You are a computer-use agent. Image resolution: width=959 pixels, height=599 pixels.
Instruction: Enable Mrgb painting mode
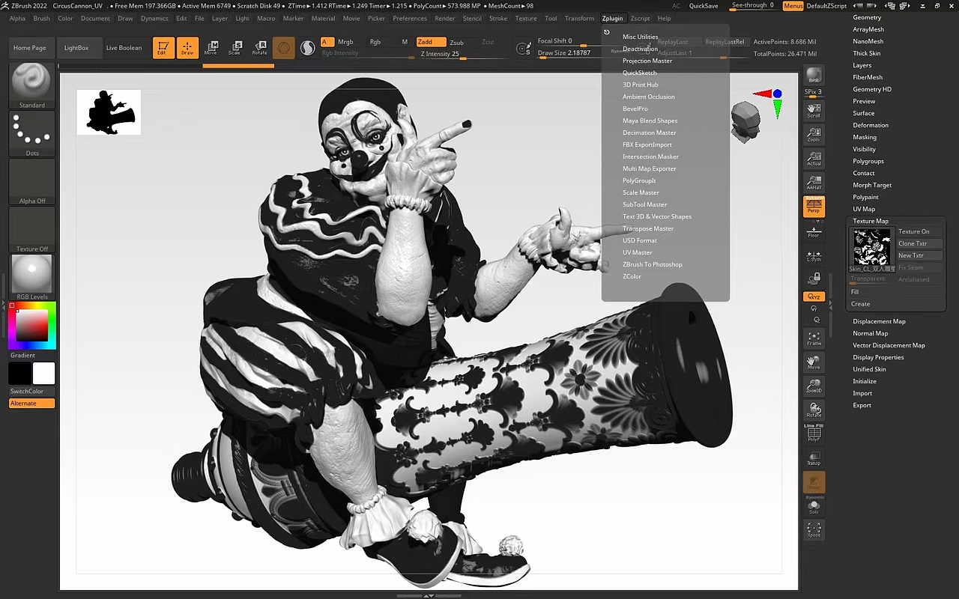[345, 42]
